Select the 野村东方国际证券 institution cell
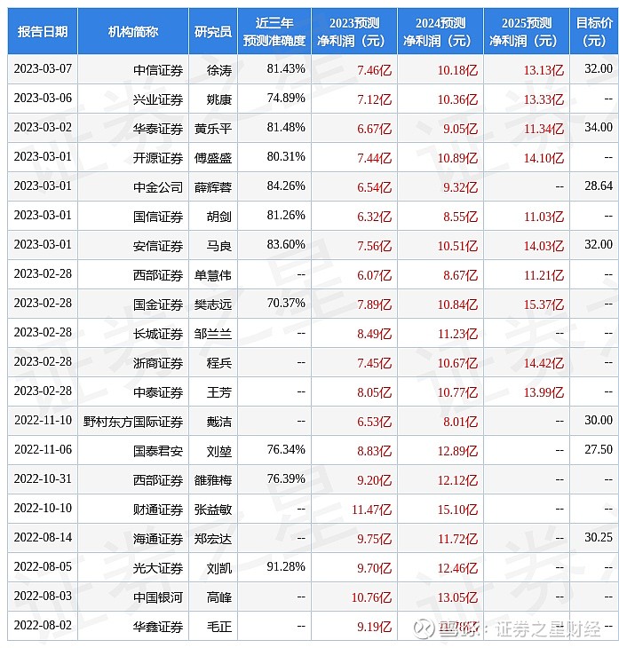The height and width of the screenshot is (648, 619). tap(133, 422)
